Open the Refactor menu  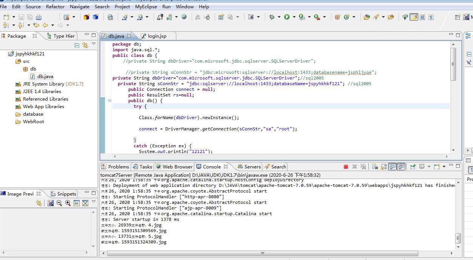click(55, 6)
